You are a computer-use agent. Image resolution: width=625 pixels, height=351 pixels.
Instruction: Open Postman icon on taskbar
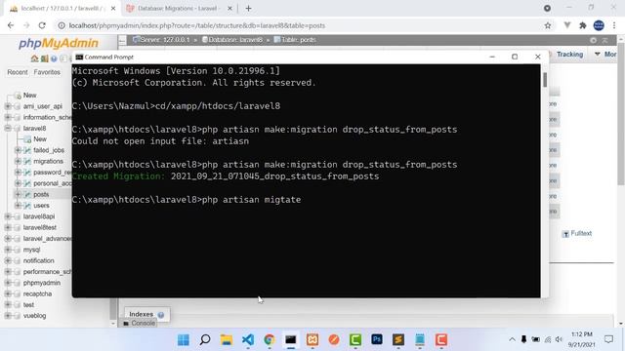[x=334, y=340]
